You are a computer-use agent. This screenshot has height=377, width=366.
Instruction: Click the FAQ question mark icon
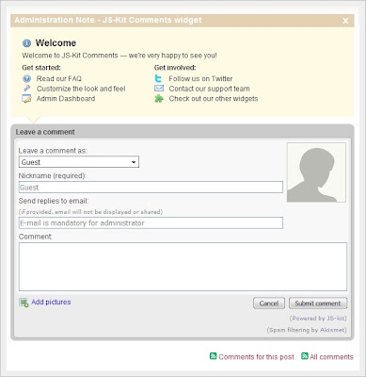coord(27,78)
